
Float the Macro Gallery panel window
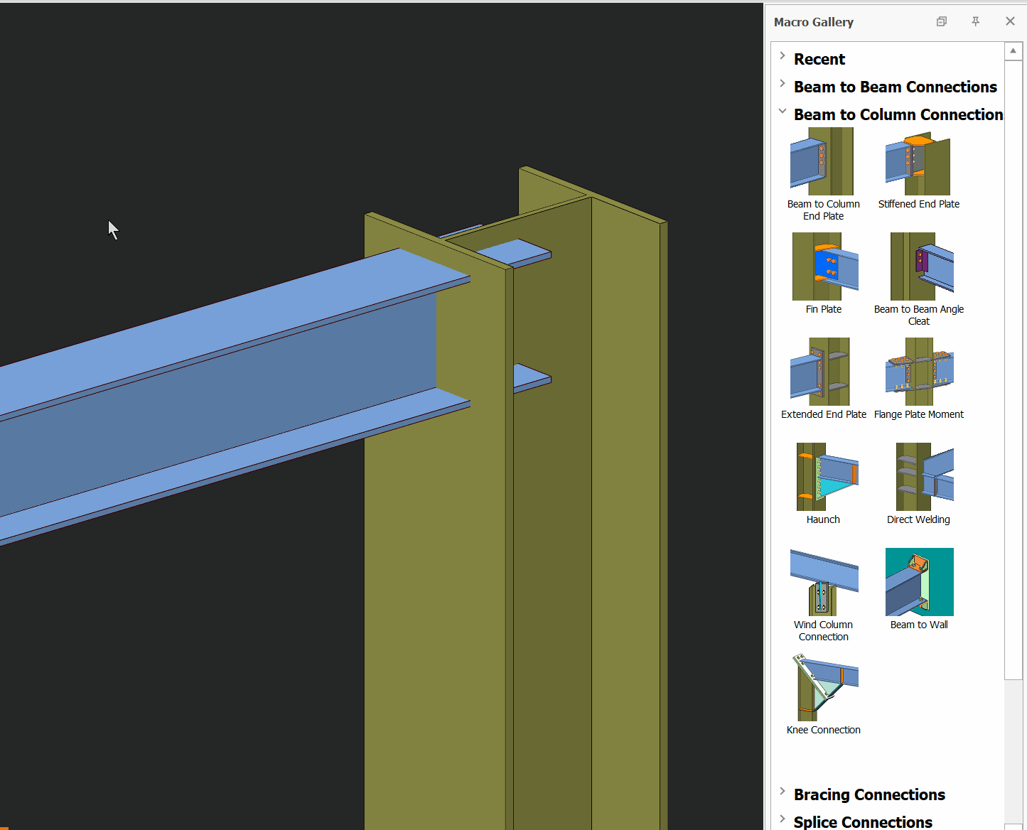pos(942,21)
